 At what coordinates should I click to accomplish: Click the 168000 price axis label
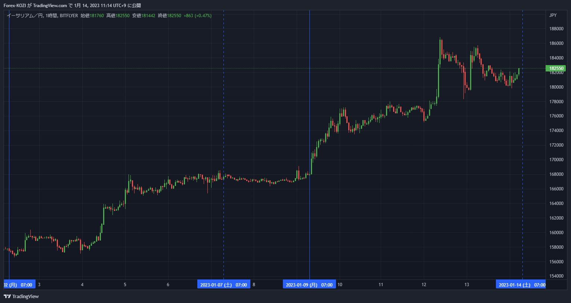point(556,174)
